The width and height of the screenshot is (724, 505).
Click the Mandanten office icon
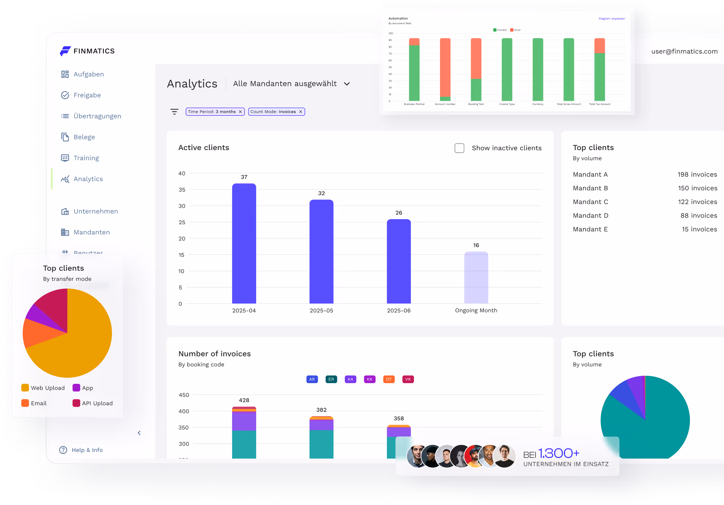[65, 232]
